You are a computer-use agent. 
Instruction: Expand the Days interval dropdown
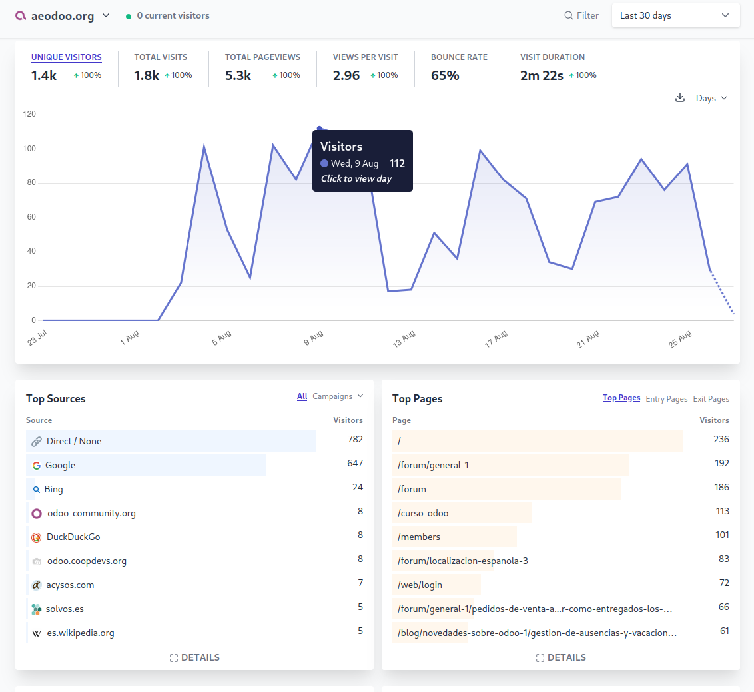coord(711,98)
